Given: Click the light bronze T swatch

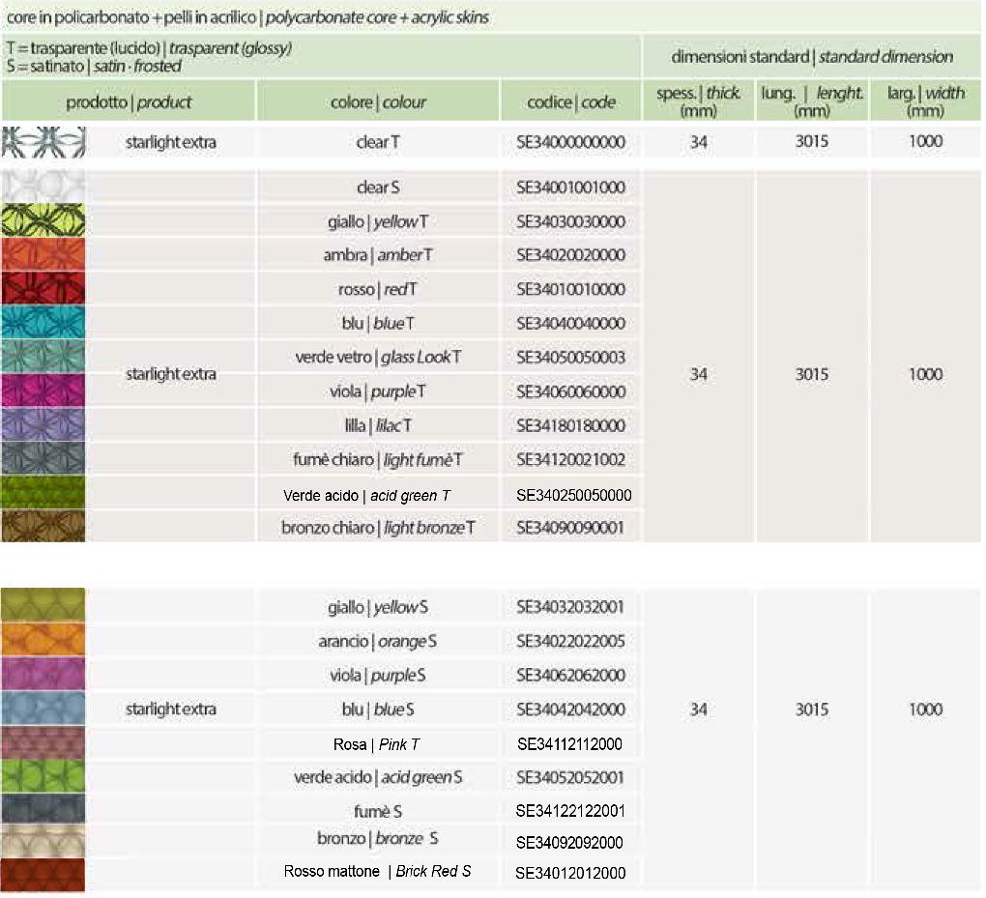Looking at the screenshot, I should coord(43,526).
